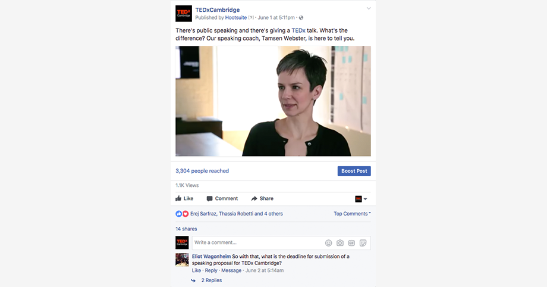Viewport: 547px width, 287px height.
Task: Click the red heart reaction icon
Action: click(186, 214)
